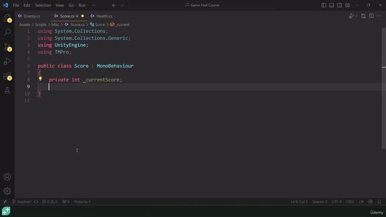Go back with the navigation arrow
Image resolution: width=386 pixels, height=217 pixels.
114,5
